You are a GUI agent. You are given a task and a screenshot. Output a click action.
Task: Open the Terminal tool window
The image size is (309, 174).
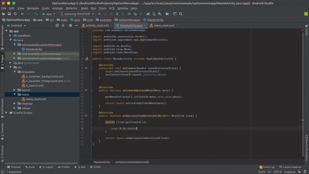click(x=14, y=167)
